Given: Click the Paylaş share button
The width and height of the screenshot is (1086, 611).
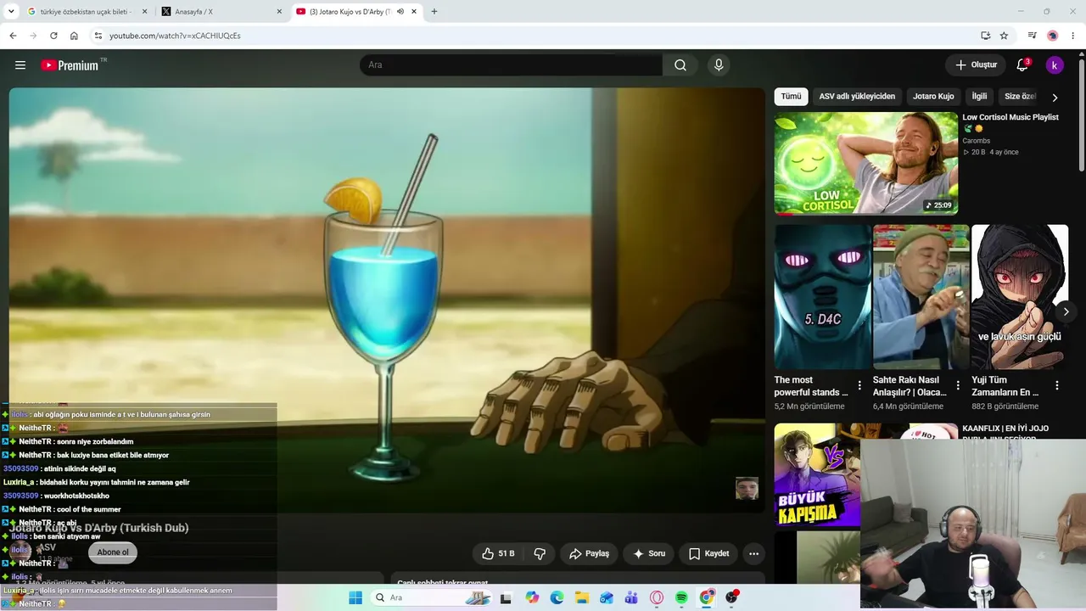Looking at the screenshot, I should [589, 553].
